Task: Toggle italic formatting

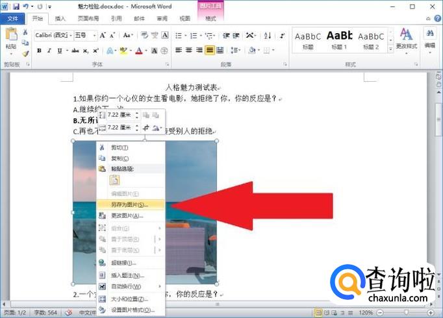Action: click(49, 51)
